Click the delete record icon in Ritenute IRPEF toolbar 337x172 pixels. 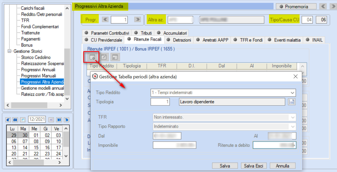click(x=115, y=57)
